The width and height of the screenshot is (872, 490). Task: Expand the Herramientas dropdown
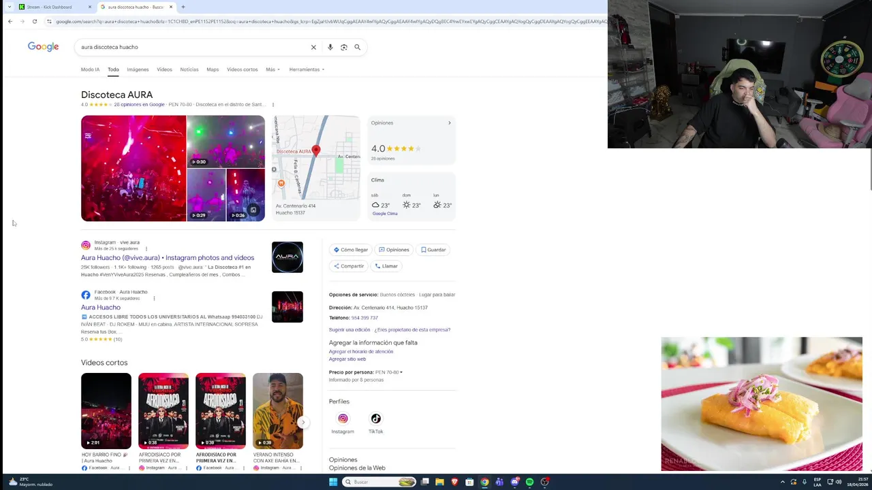click(307, 69)
